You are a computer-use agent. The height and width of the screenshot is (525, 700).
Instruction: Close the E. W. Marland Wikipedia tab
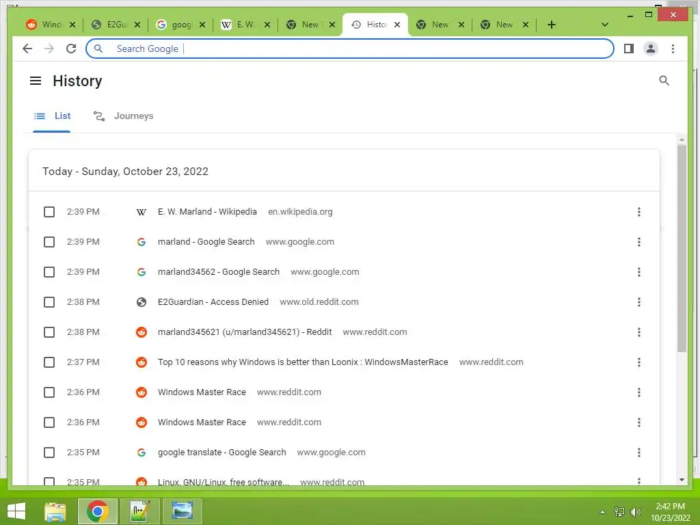click(267, 25)
